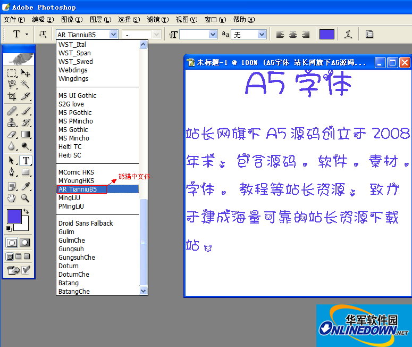Image resolution: width=412 pixels, height=347 pixels.
Task: Select the Pen tool
Action: pos(12,172)
